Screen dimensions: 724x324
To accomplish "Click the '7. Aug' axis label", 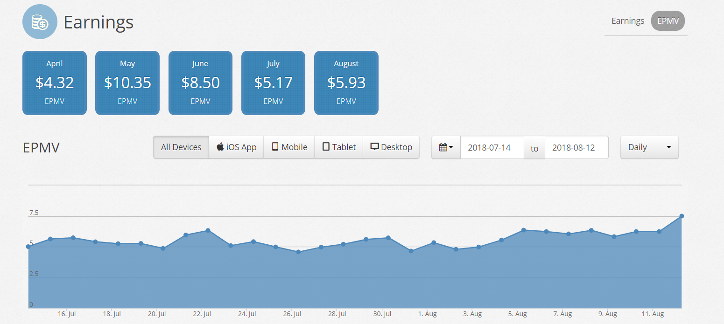I will pos(562,314).
